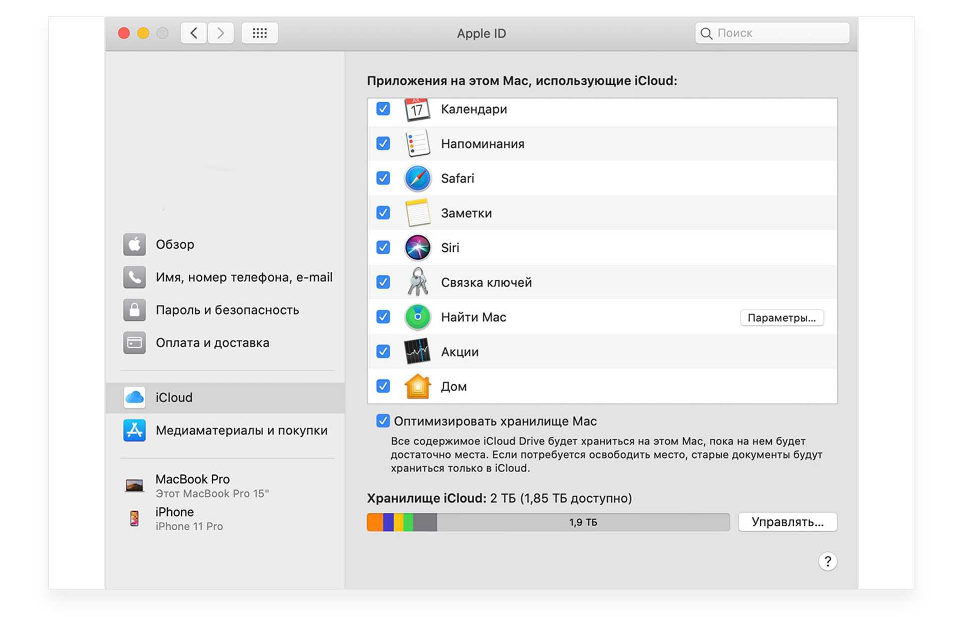Click the 1,9 ТБ free storage area
Screen dimensions: 959x617
pyautogui.click(x=583, y=522)
